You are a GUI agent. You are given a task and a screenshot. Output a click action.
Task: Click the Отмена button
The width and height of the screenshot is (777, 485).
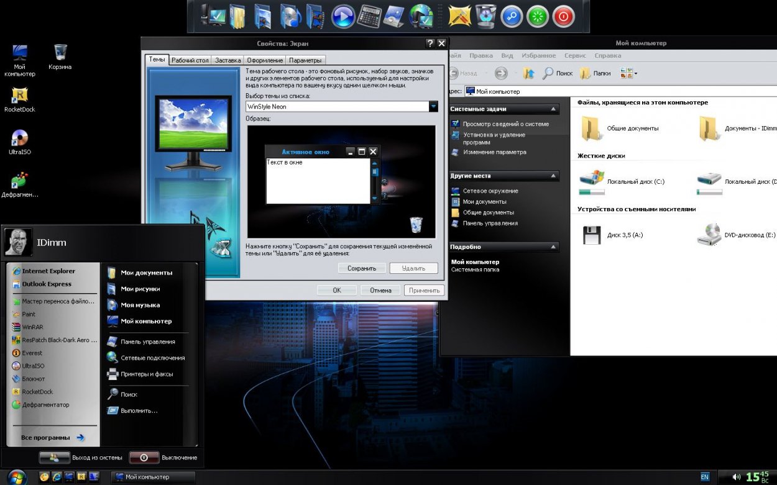[380, 290]
